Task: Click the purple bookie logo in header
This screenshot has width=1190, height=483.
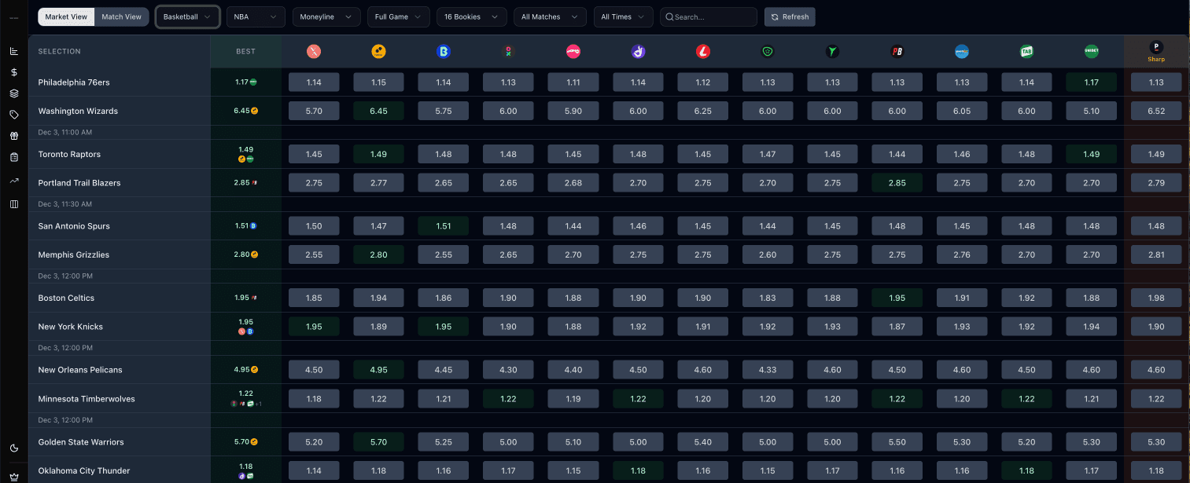Action: point(638,52)
